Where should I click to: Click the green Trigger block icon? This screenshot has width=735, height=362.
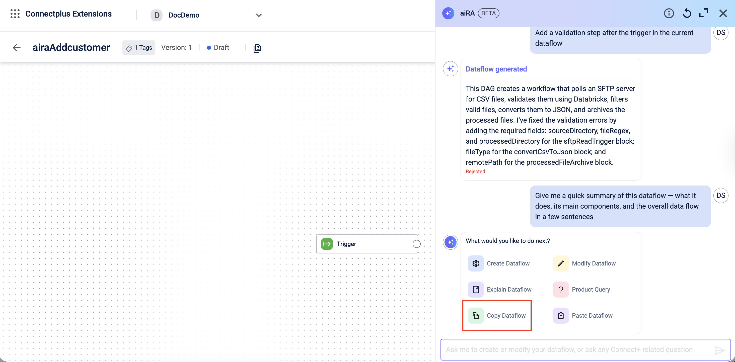click(327, 244)
